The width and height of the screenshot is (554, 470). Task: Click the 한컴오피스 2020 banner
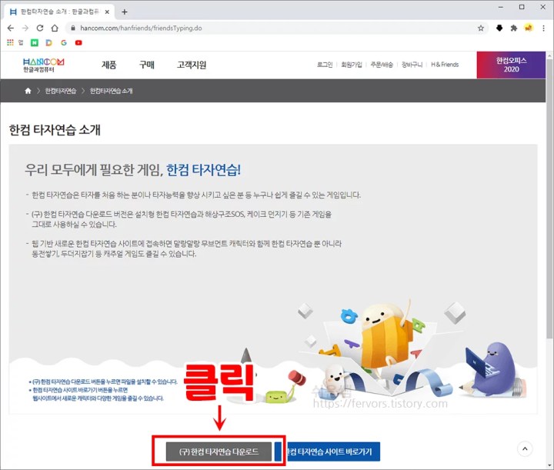pos(511,65)
